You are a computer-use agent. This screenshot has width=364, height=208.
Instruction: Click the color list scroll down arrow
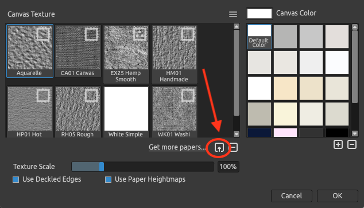[355, 134]
